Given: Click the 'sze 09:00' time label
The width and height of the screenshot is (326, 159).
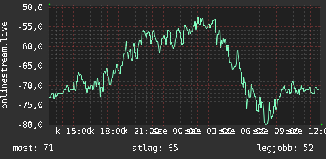Looking at the screenshot, I should click(277, 132).
